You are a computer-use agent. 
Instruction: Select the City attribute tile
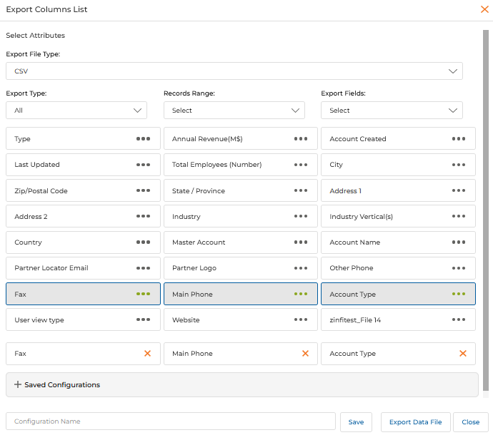tap(398, 165)
